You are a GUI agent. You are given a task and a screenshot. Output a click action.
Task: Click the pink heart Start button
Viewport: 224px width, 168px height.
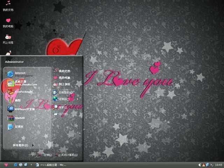[x=6, y=165]
